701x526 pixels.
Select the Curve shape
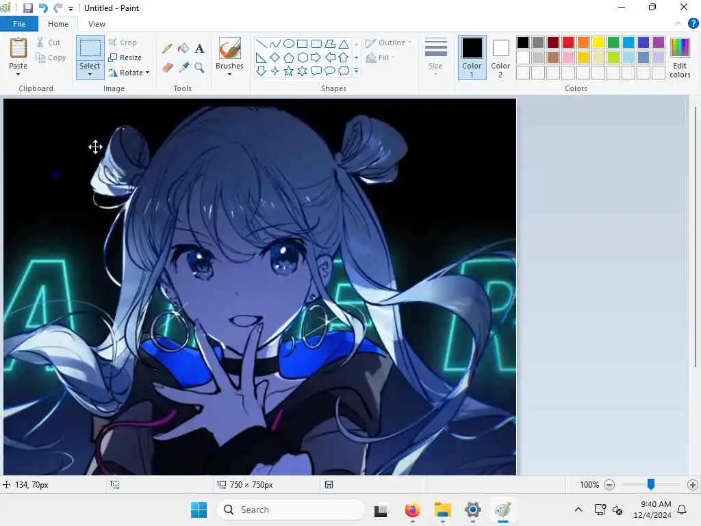(x=275, y=43)
